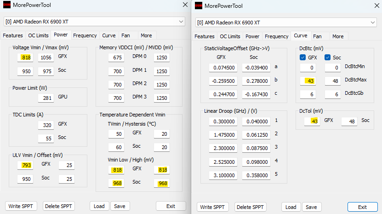Screen dimensions: 382x214
Task: Open Frequency tab in left window
Action: pyautogui.click(x=85, y=35)
